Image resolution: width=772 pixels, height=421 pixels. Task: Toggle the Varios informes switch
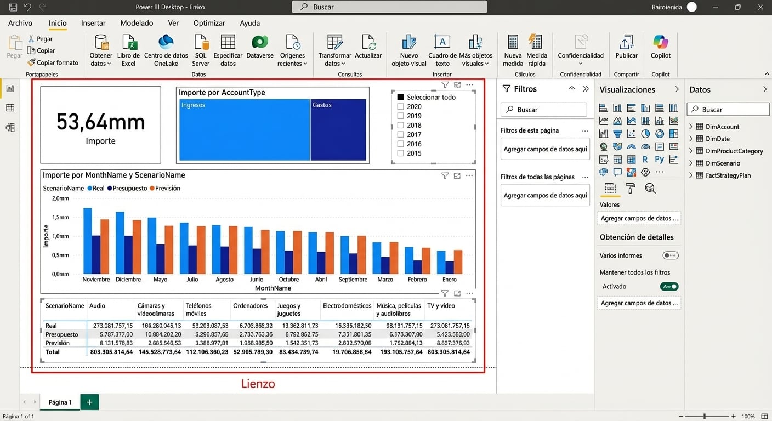(670, 255)
